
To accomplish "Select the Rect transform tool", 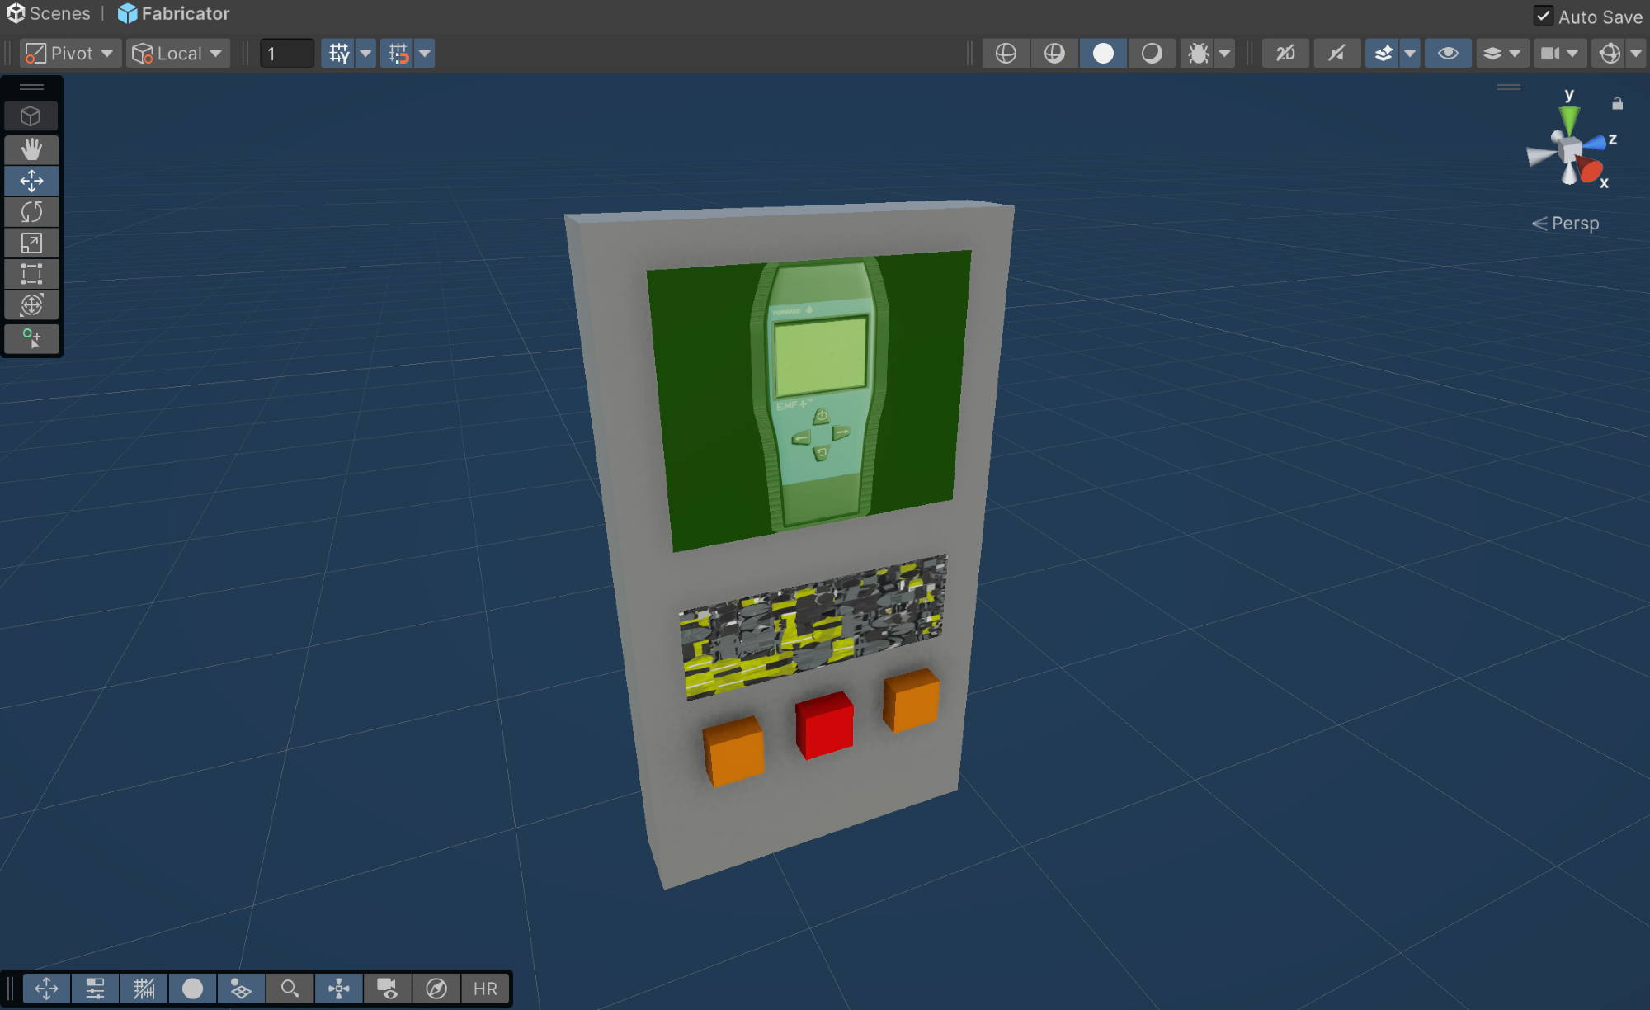I will 31,274.
